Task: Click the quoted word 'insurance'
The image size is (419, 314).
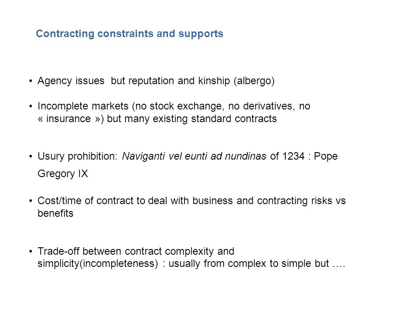Action: click(x=69, y=119)
